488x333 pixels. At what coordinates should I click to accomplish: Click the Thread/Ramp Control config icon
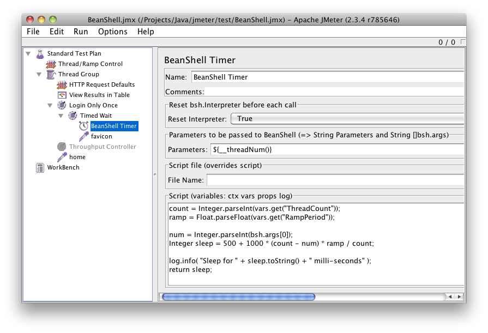coord(51,64)
